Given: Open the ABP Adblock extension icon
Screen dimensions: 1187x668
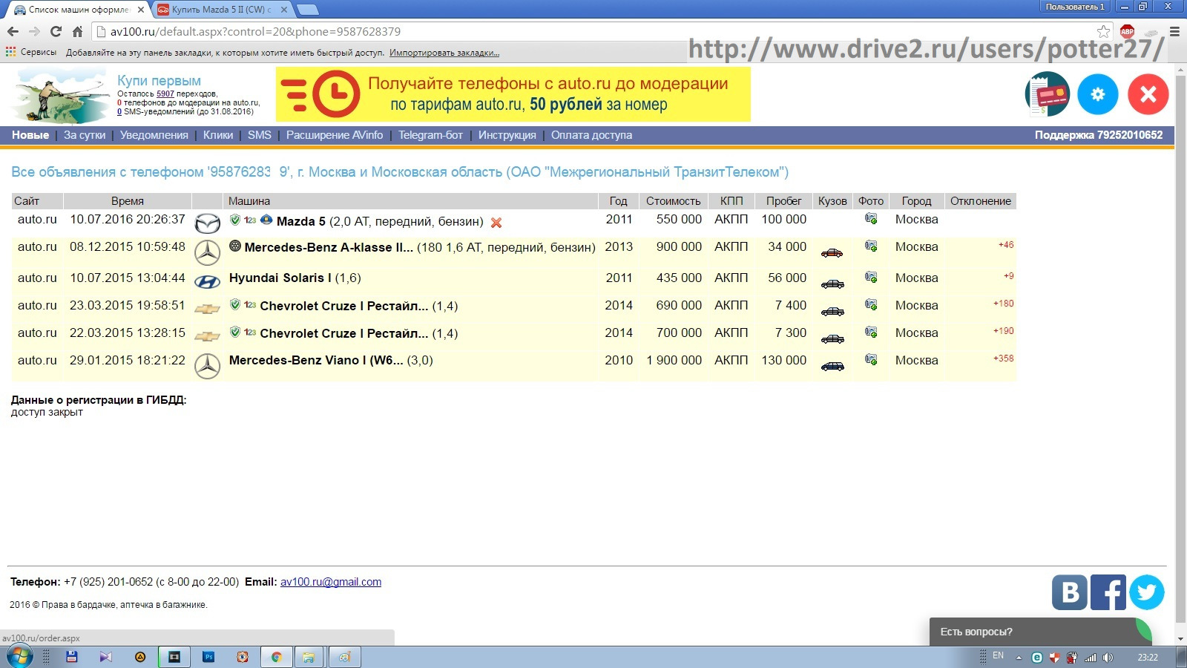Looking at the screenshot, I should 1128,31.
